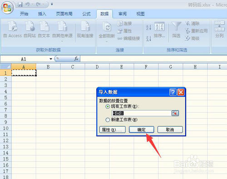The width and height of the screenshot is (227, 179).
Task: Toggle the 筛选 filter funnel
Action: [x=176, y=30]
